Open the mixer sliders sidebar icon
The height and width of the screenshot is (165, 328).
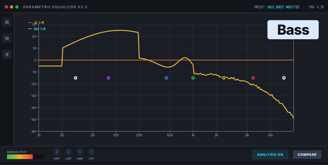7,22
